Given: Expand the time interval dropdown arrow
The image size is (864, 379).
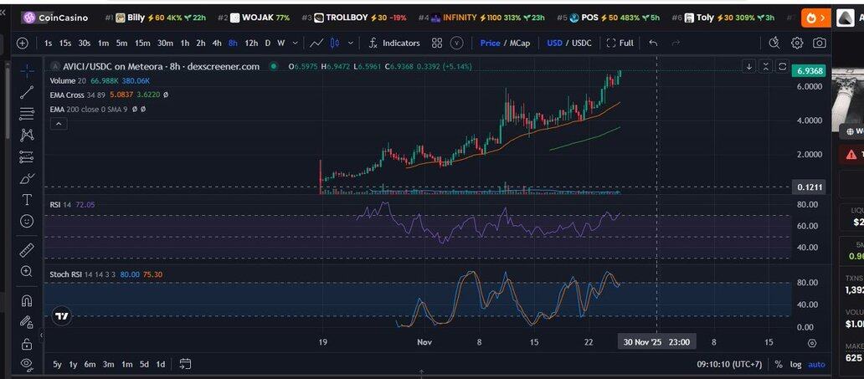Looking at the screenshot, I should point(295,43).
